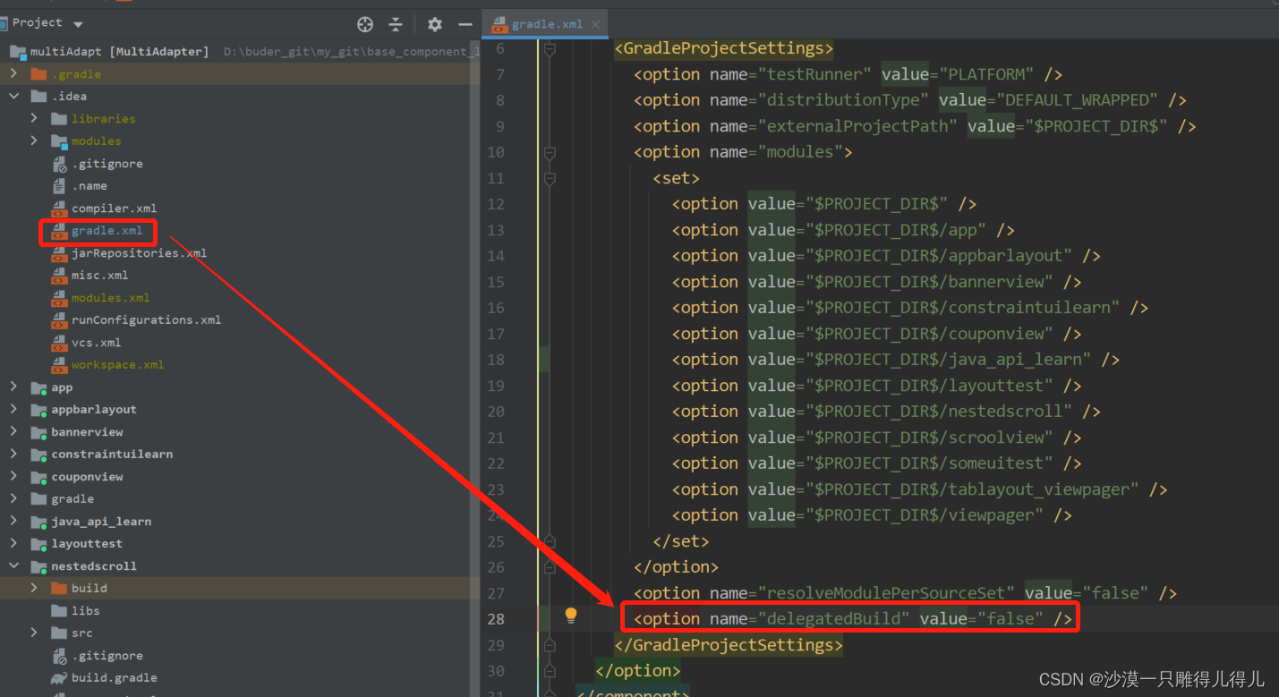Expand the libraries folder
Image resolution: width=1279 pixels, height=697 pixels.
[x=34, y=118]
